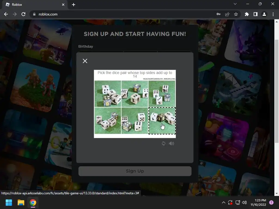This screenshot has width=279, height=209.
Task: Click the browser forward arrow
Action: pos(15,14)
